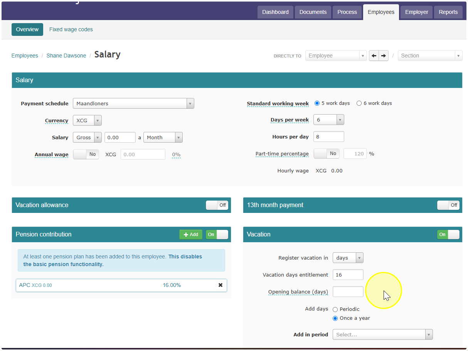Viewport: 468px width, 351px height.
Task: Select 6 work days option
Action: [359, 103]
